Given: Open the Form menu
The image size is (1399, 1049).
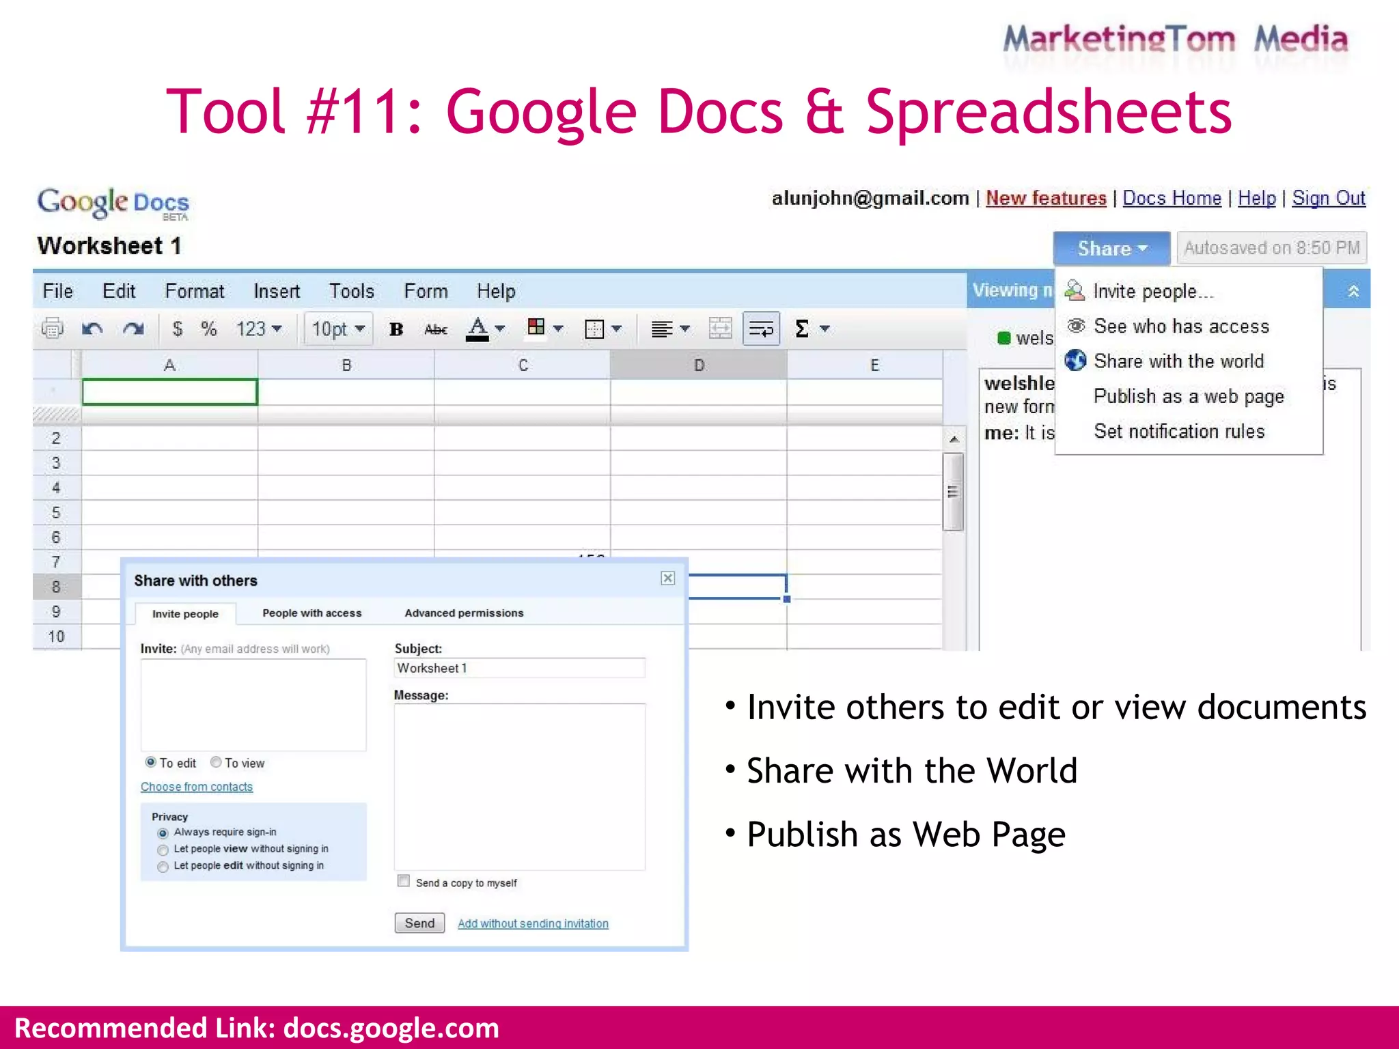Looking at the screenshot, I should pyautogui.click(x=426, y=292).
